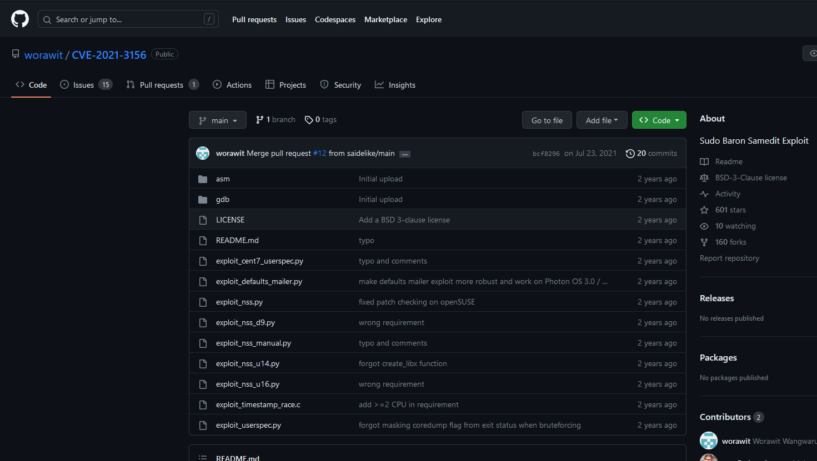Go to the Security tab
The width and height of the screenshot is (817, 461).
(x=341, y=85)
